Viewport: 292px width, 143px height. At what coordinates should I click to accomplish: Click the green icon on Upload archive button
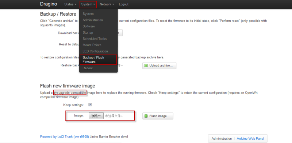[146, 66]
